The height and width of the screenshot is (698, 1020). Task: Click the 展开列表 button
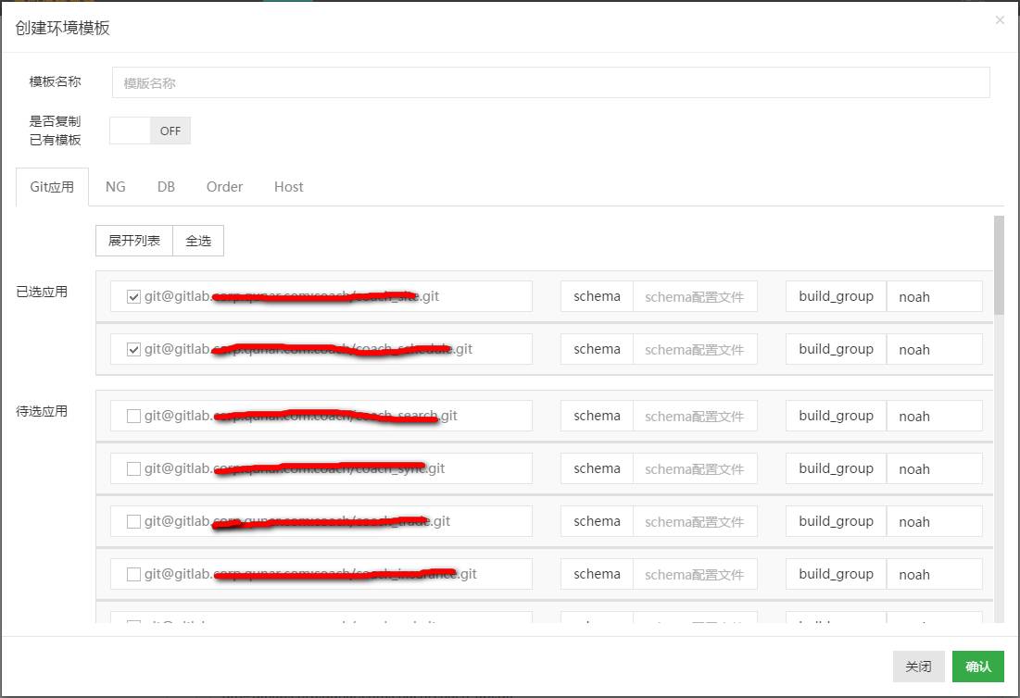coord(134,241)
